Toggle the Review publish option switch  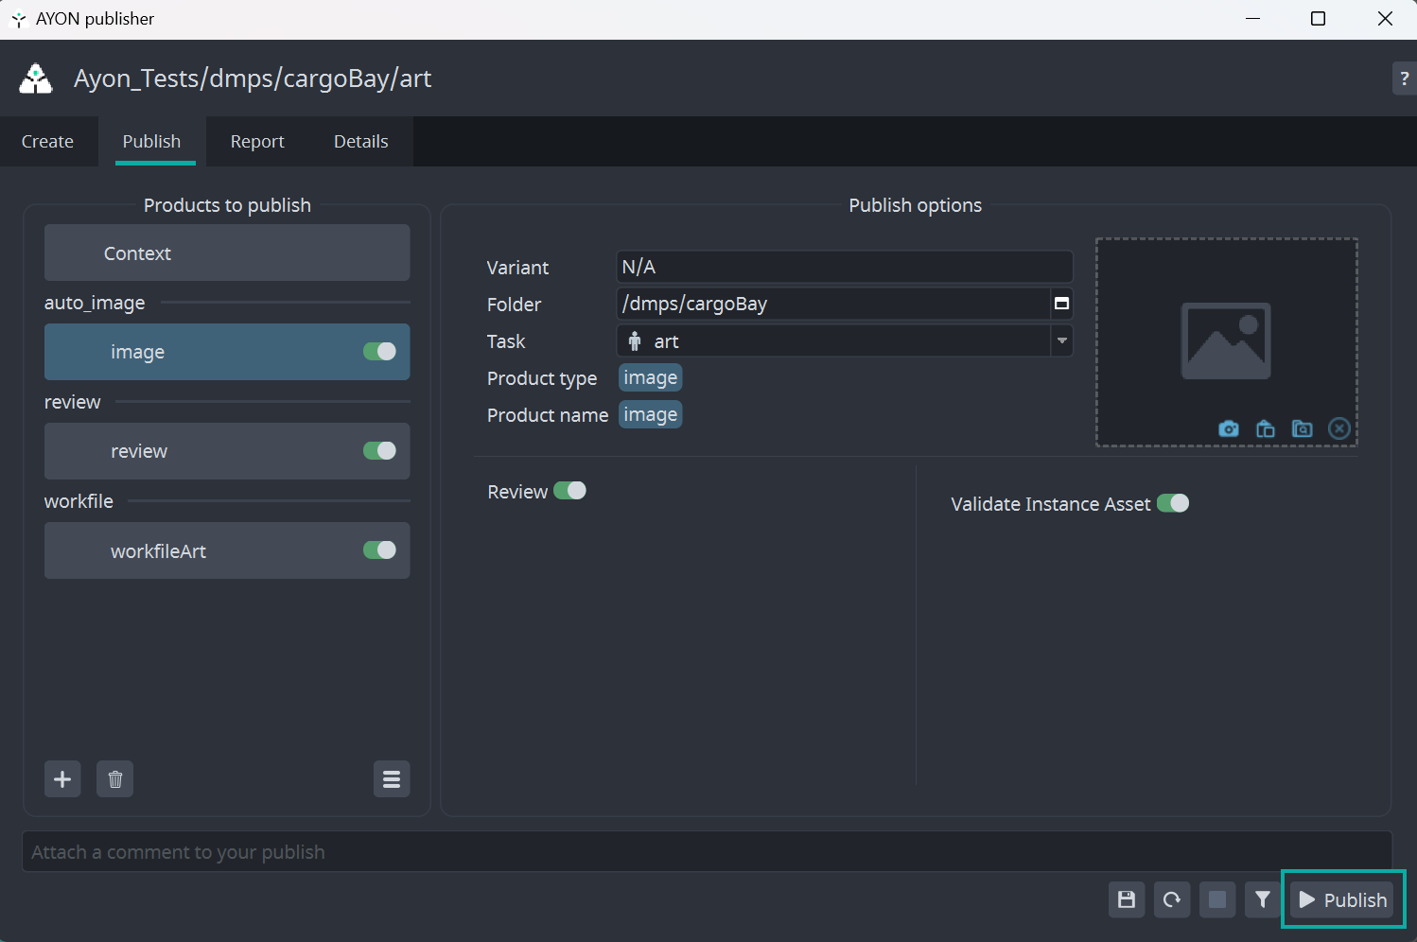pos(569,491)
